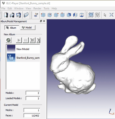The width and height of the screenshot is (115, 119).
Task: Click the New Album toolbar icon
Action: click(x=6, y=15)
